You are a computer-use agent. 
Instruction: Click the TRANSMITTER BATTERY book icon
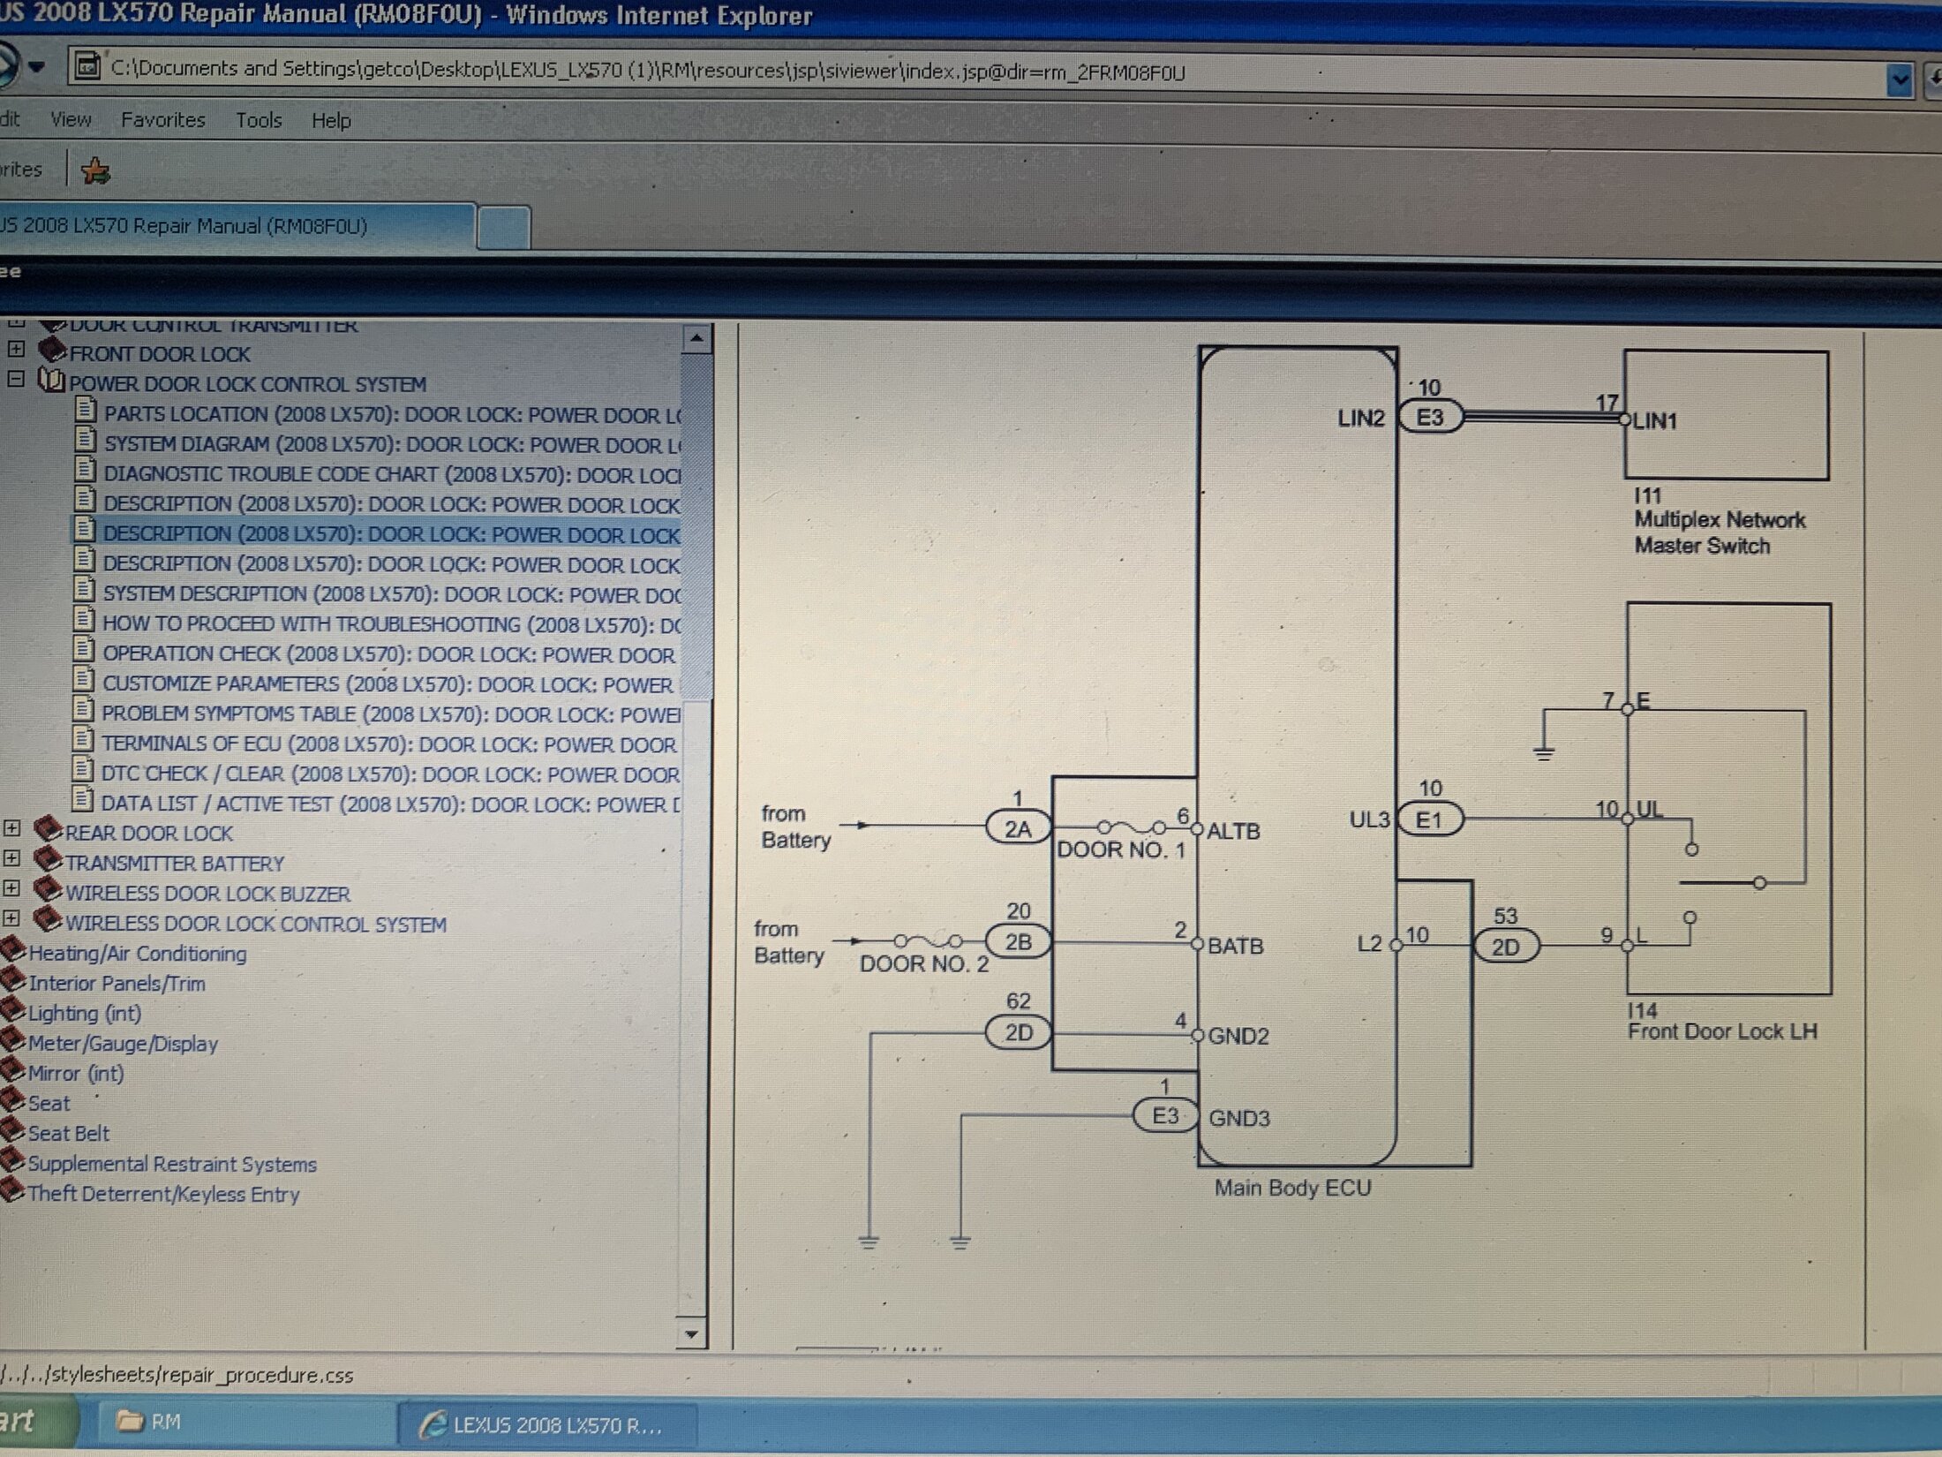[x=48, y=860]
